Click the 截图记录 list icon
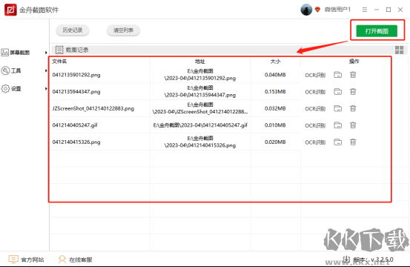The height and width of the screenshot is (267, 410). pos(59,50)
